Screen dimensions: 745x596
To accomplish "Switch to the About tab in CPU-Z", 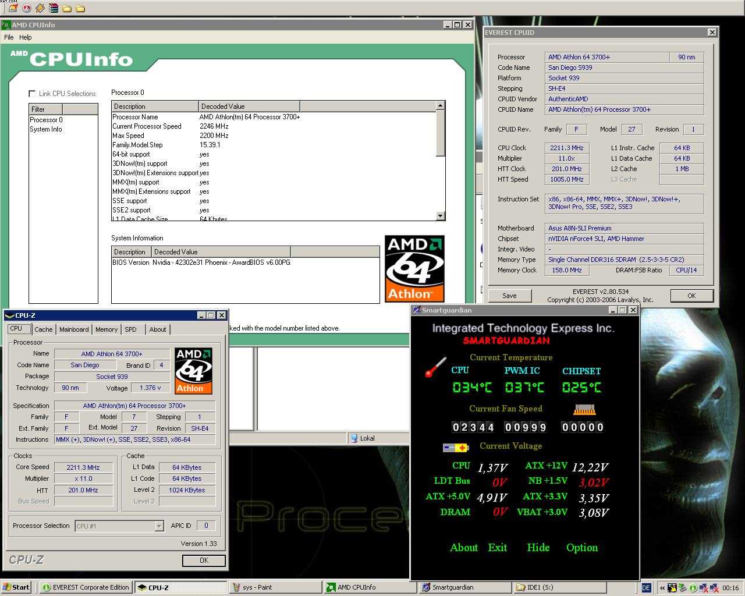I will click(x=157, y=329).
